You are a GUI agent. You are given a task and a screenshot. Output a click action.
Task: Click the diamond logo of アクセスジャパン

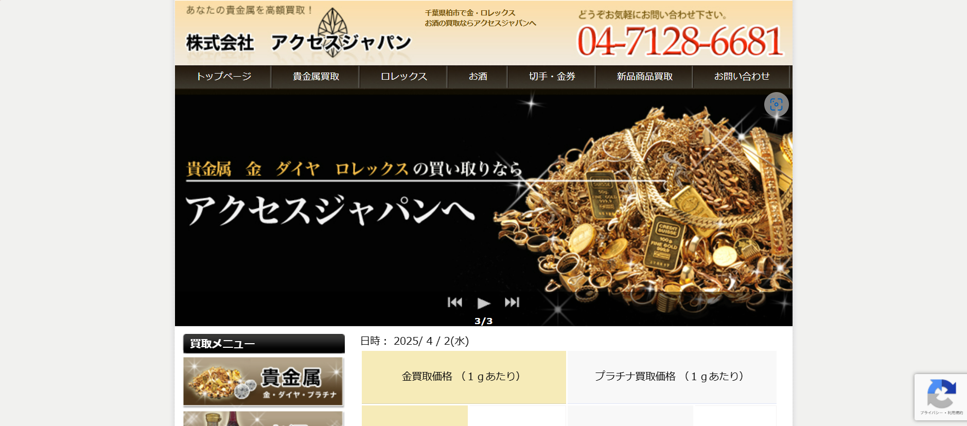click(x=332, y=32)
